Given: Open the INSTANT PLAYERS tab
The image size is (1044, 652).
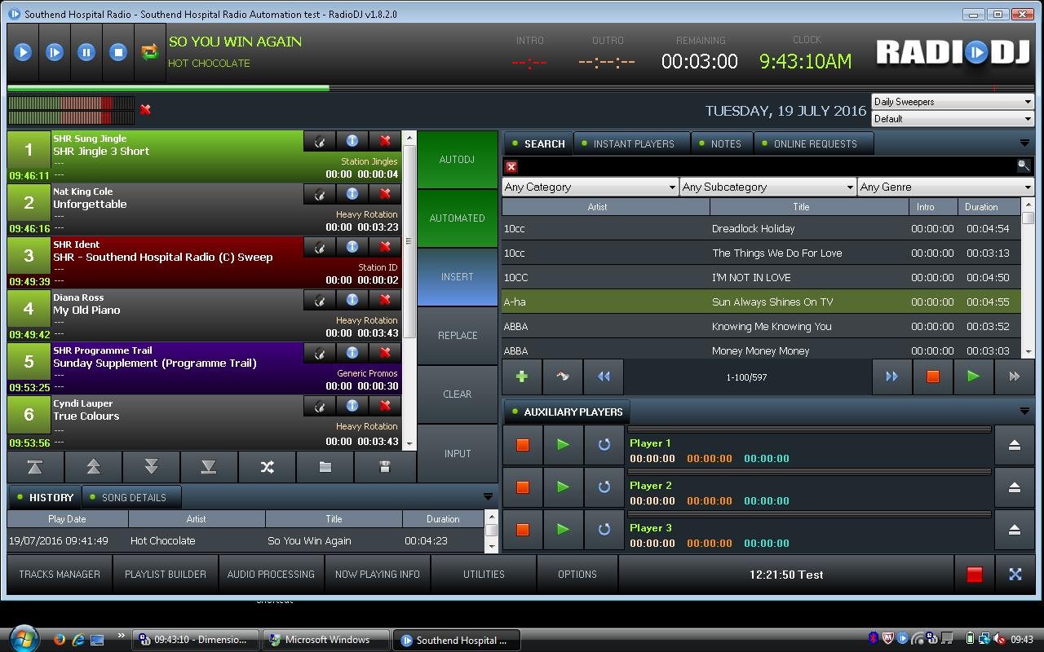Looking at the screenshot, I should (x=632, y=143).
